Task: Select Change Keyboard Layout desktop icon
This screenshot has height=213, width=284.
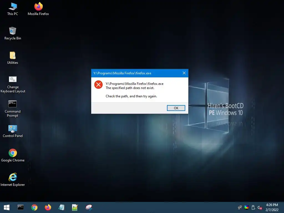Action: [13, 84]
